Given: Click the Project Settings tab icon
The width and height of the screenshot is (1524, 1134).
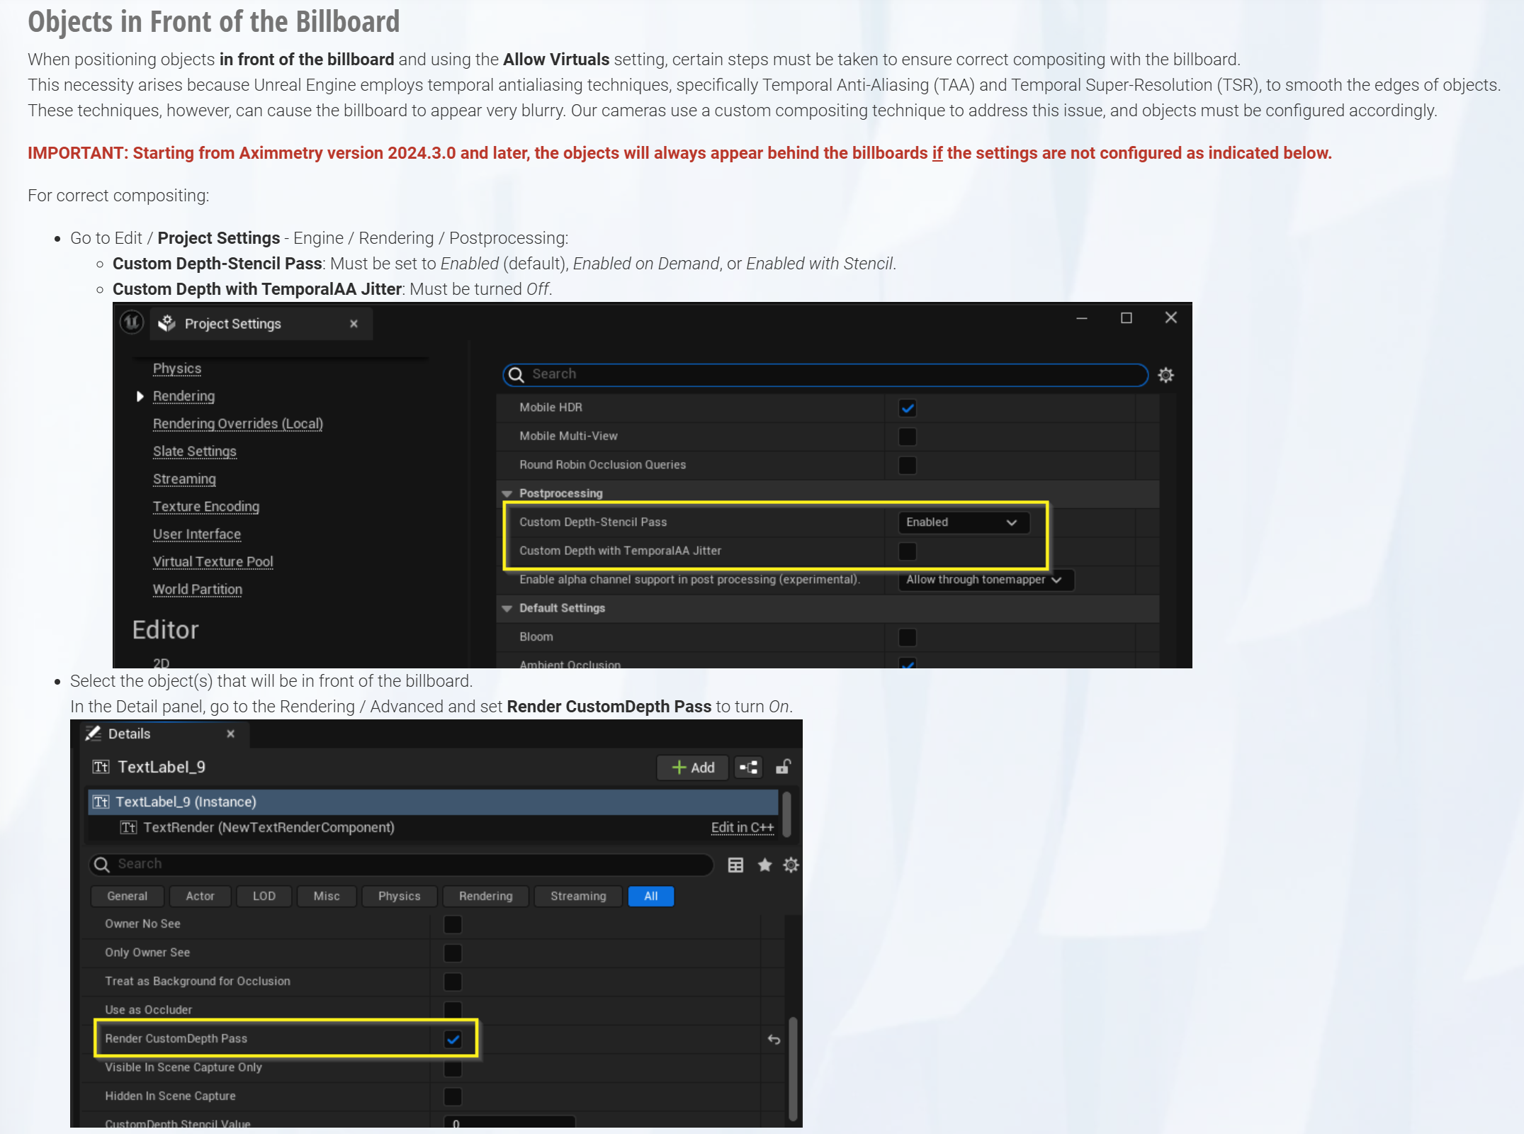Looking at the screenshot, I should pos(166,324).
